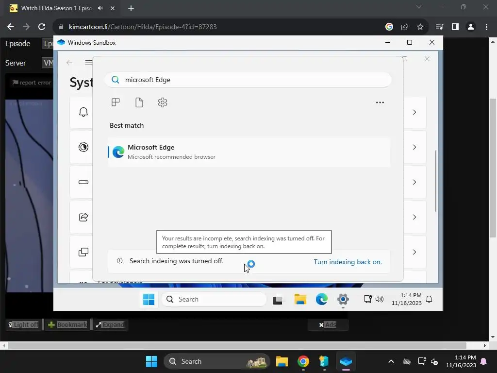Open Sandbox Start menu Windows logo
Viewport: 497px width, 373px height.
point(149,299)
